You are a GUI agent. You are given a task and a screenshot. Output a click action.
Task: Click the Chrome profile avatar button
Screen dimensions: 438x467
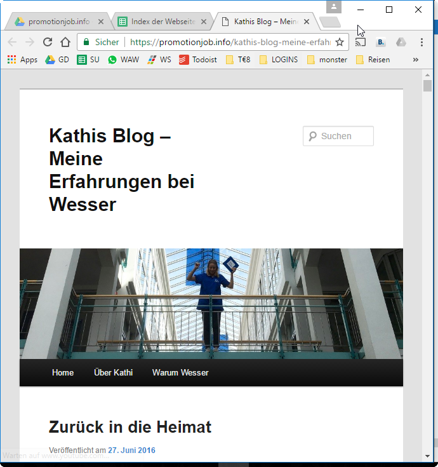pyautogui.click(x=334, y=7)
